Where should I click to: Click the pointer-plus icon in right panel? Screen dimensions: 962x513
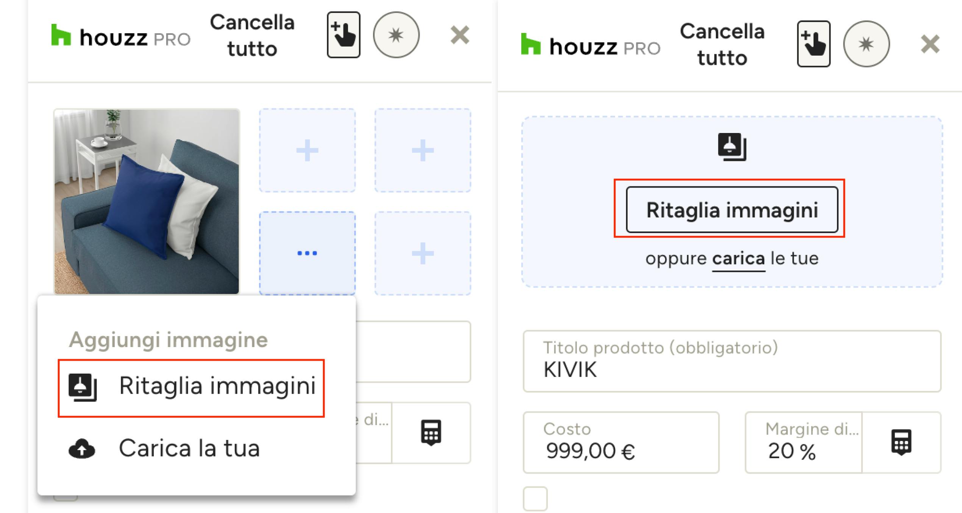[x=814, y=44]
